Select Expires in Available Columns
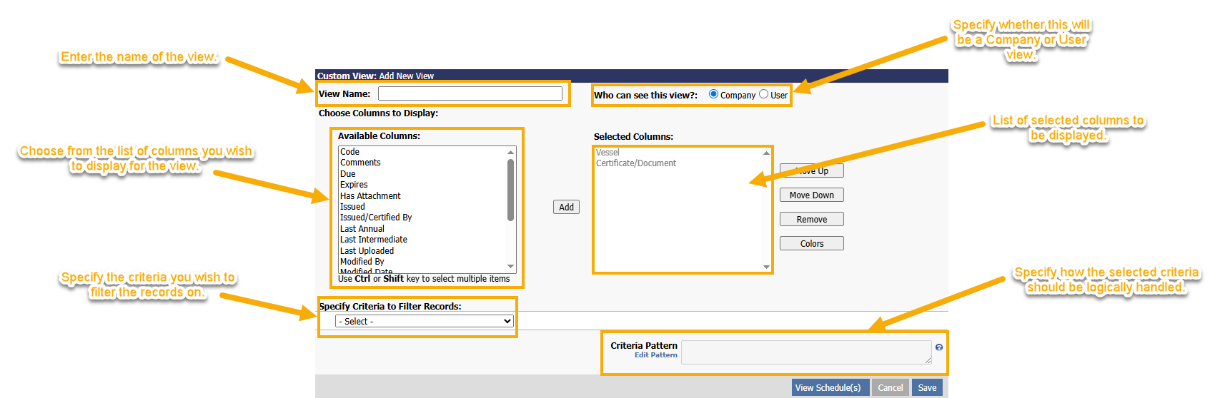 (354, 185)
